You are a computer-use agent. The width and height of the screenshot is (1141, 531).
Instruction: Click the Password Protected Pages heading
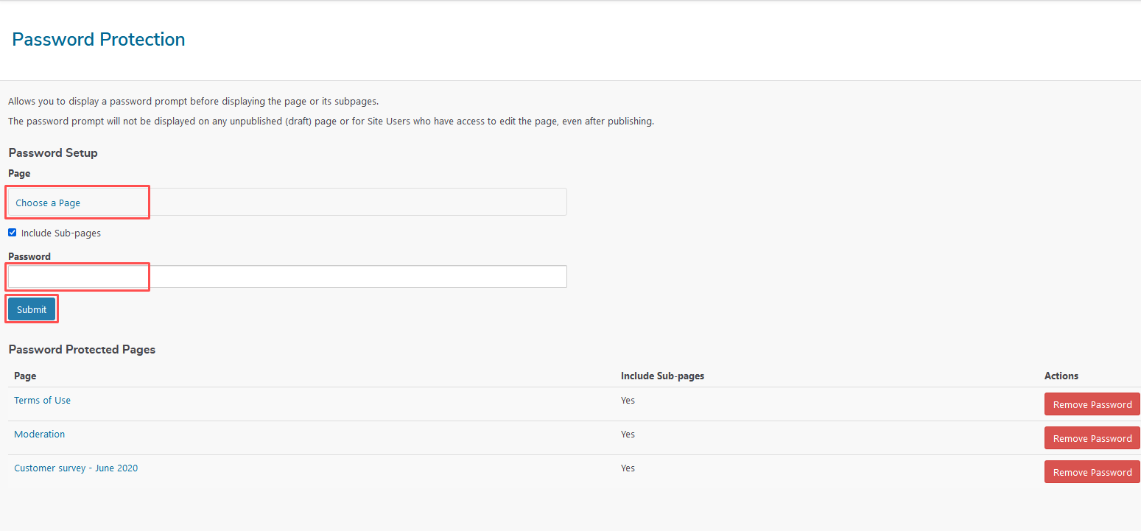(x=82, y=349)
